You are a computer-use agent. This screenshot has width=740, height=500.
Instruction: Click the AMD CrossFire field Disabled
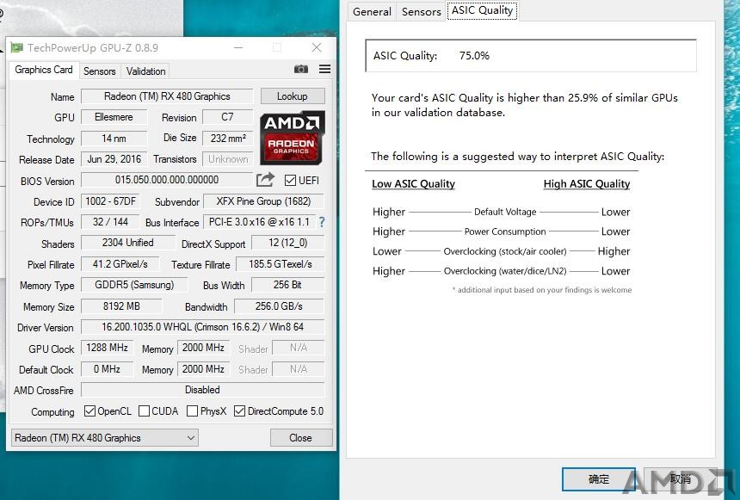pyautogui.click(x=203, y=390)
